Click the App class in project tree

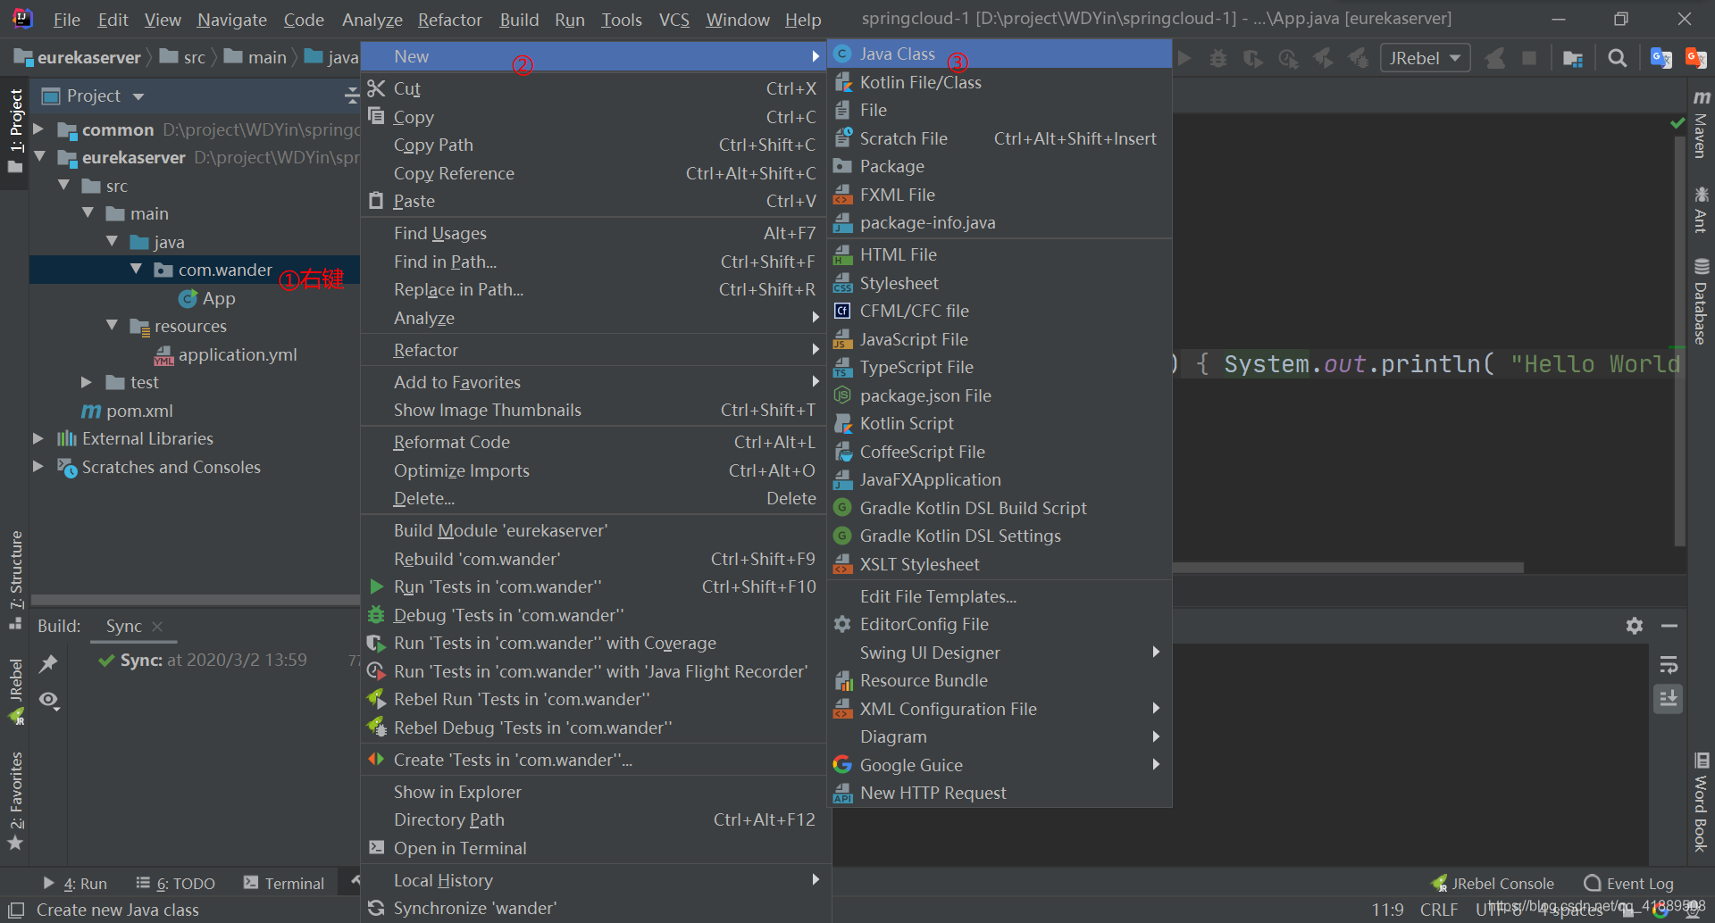(207, 298)
